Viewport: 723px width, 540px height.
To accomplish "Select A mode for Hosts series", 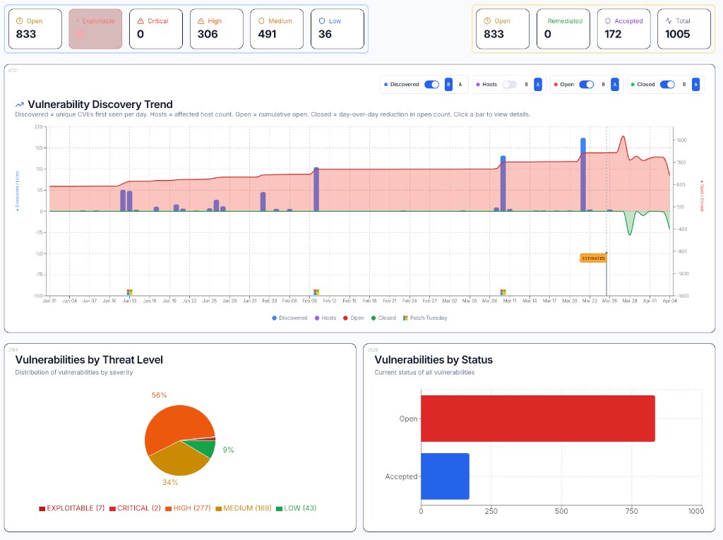I will click(x=537, y=85).
